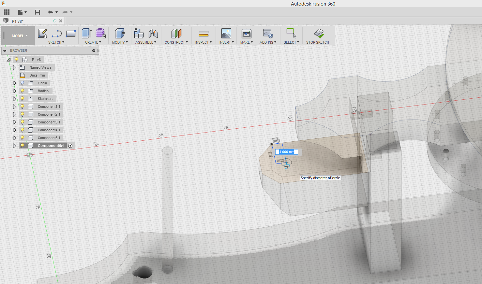Click the Offset Plane construct icon

176,33
